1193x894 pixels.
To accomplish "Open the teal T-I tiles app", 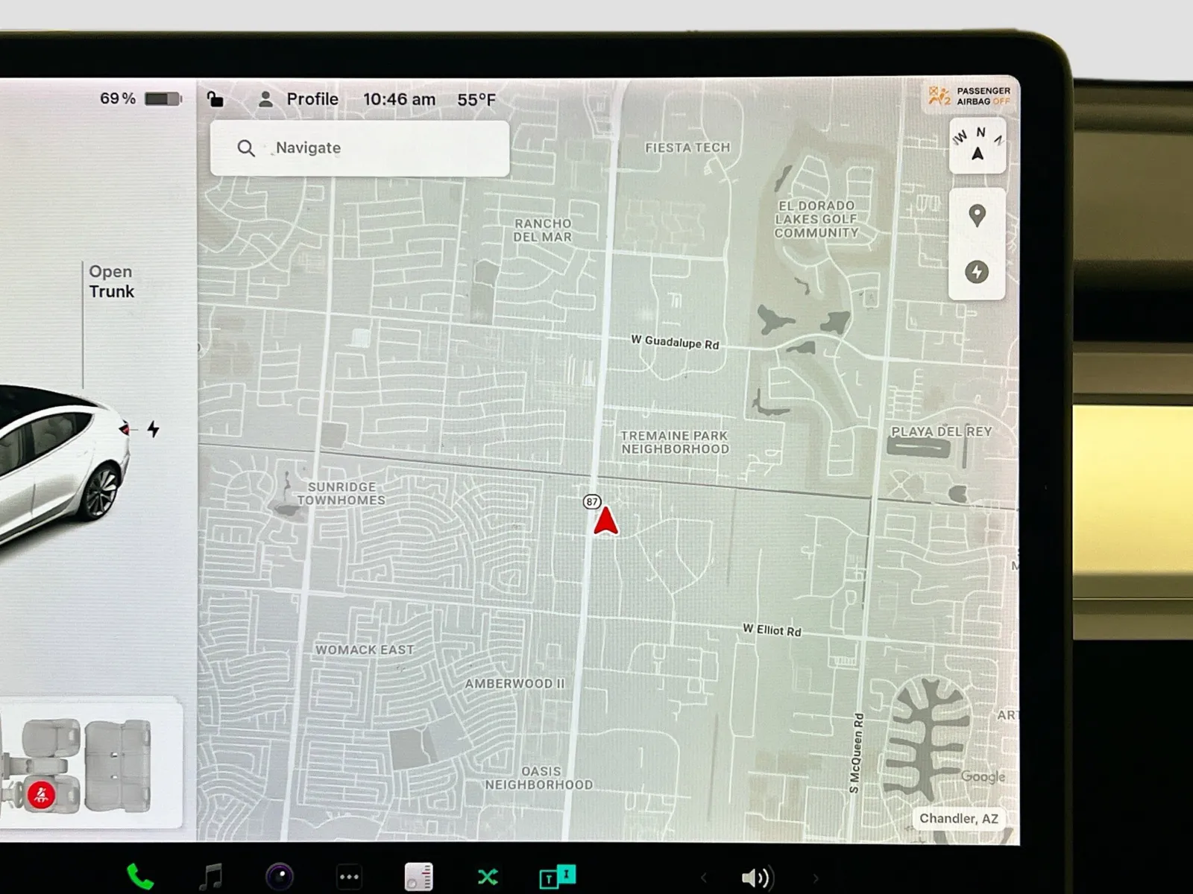I will pyautogui.click(x=557, y=876).
